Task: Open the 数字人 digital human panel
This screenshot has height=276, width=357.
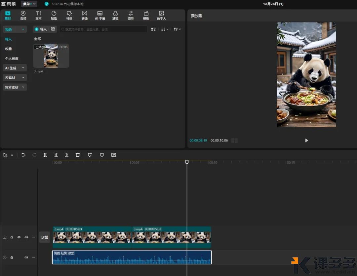Action: tap(161, 15)
